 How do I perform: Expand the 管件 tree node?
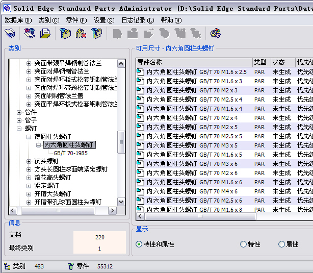pos(19,112)
